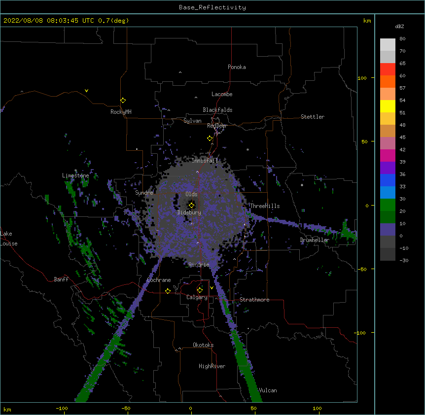Pick the bright green swatch in dBZ legend
This screenshot has width=425, height=415.
[x=388, y=205]
